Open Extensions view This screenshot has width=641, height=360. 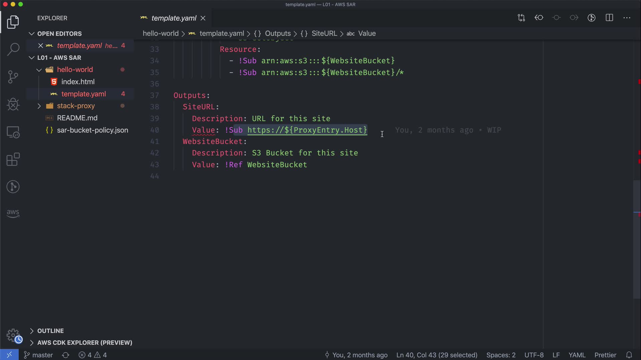coord(13,160)
